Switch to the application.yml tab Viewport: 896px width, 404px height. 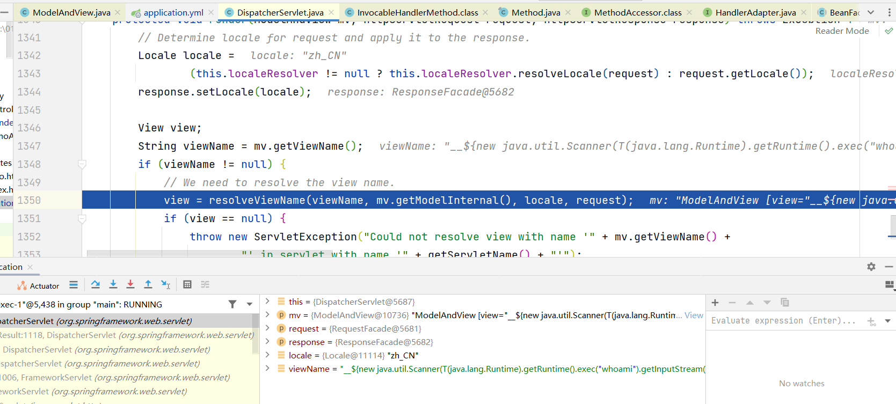pos(173,12)
